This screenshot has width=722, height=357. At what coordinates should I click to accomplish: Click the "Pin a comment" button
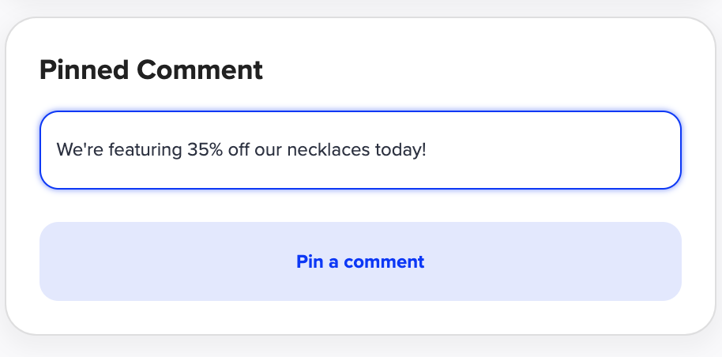click(360, 261)
